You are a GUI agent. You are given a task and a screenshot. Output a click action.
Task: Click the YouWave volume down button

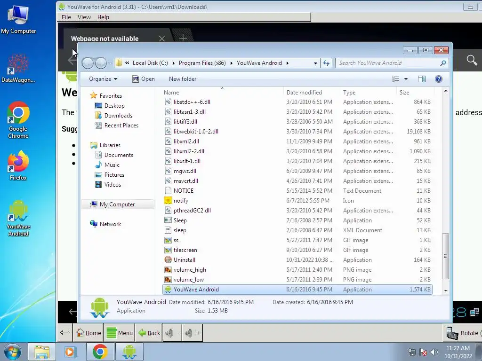(x=172, y=333)
